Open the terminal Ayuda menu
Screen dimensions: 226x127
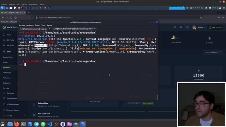[x=49, y=25]
